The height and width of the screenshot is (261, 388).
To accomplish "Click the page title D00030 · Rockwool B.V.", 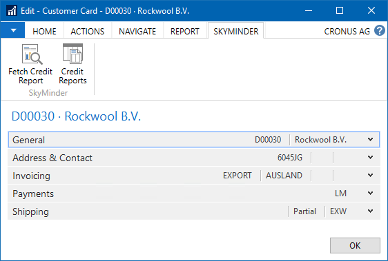I will (76, 116).
